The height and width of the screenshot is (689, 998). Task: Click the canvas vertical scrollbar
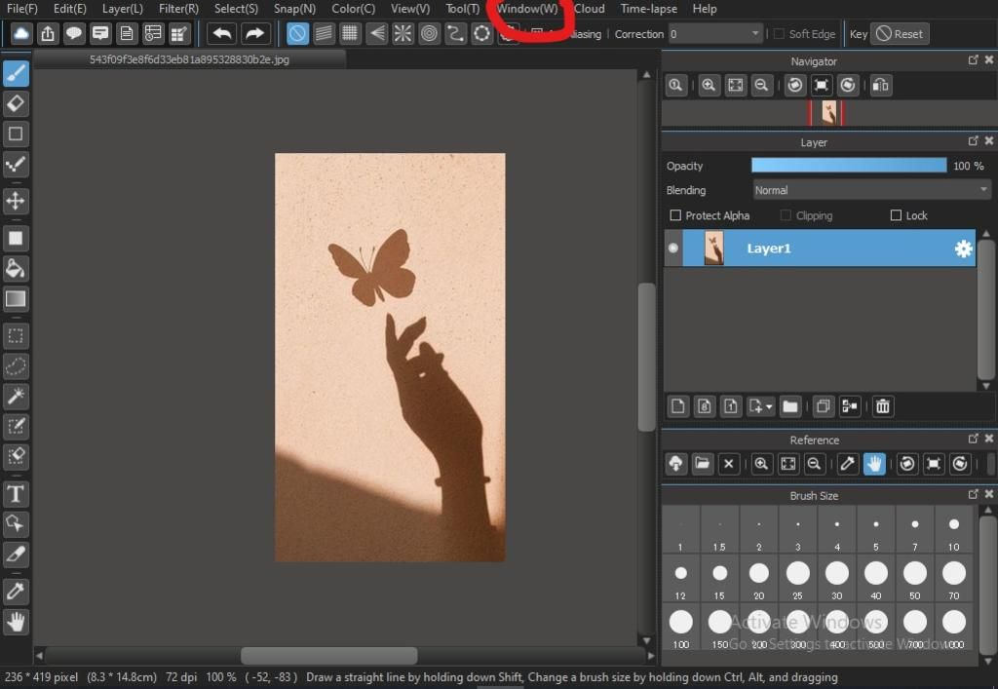point(647,357)
